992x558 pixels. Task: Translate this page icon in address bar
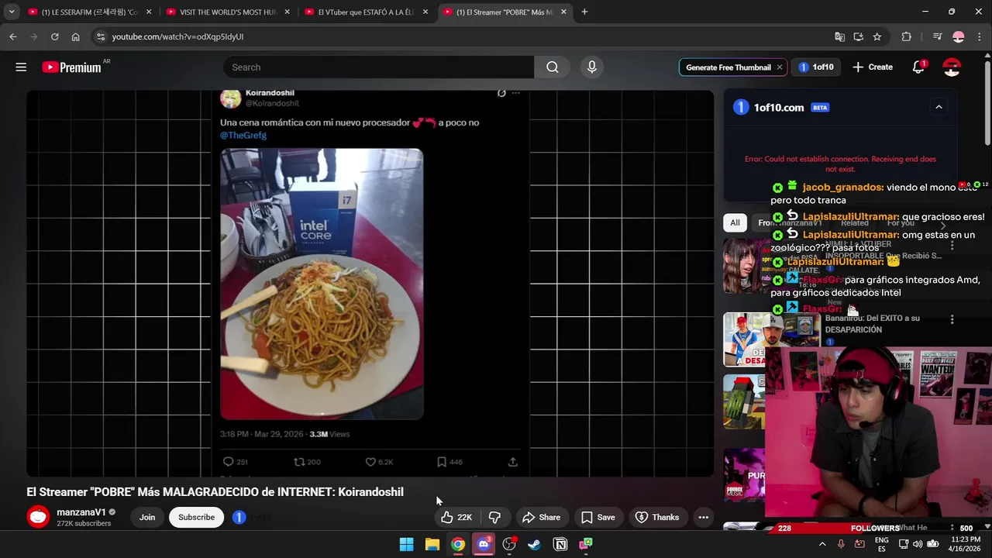[839, 36]
